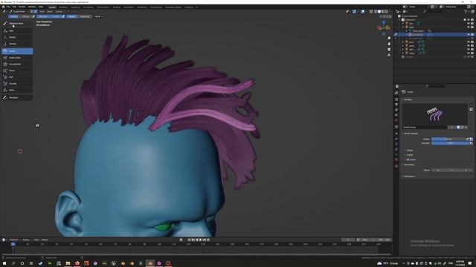Select the Pinch brush tool

click(17, 70)
